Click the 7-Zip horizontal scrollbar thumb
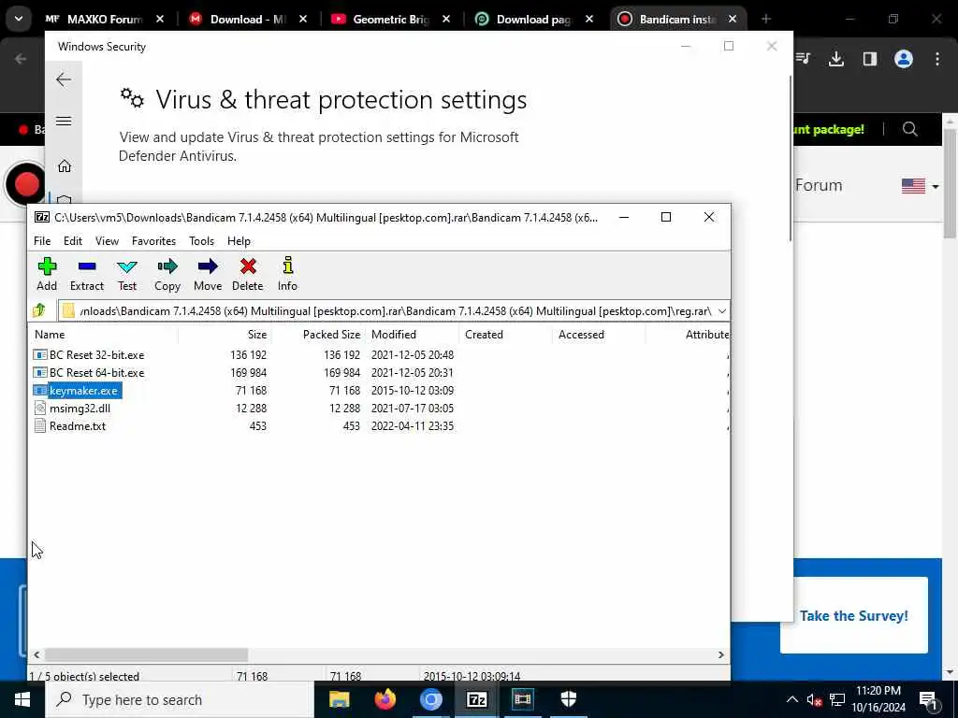This screenshot has width=958, height=718. pyautogui.click(x=146, y=654)
